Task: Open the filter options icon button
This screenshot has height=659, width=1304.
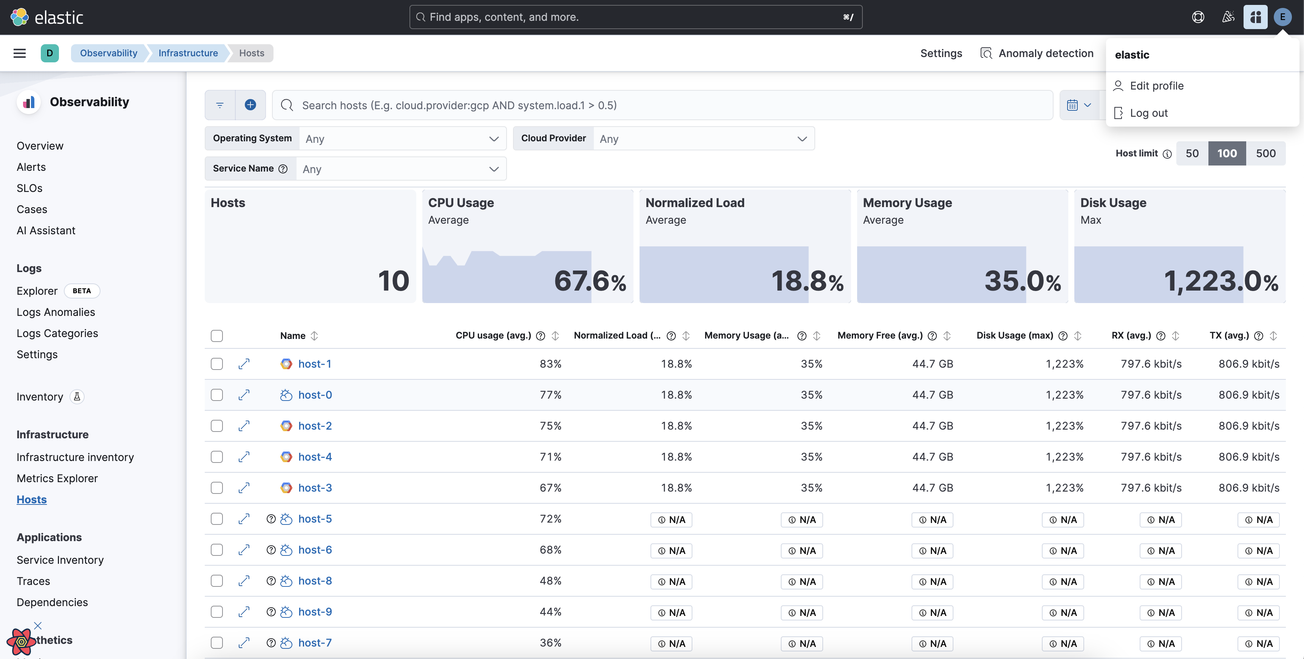Action: pos(220,105)
